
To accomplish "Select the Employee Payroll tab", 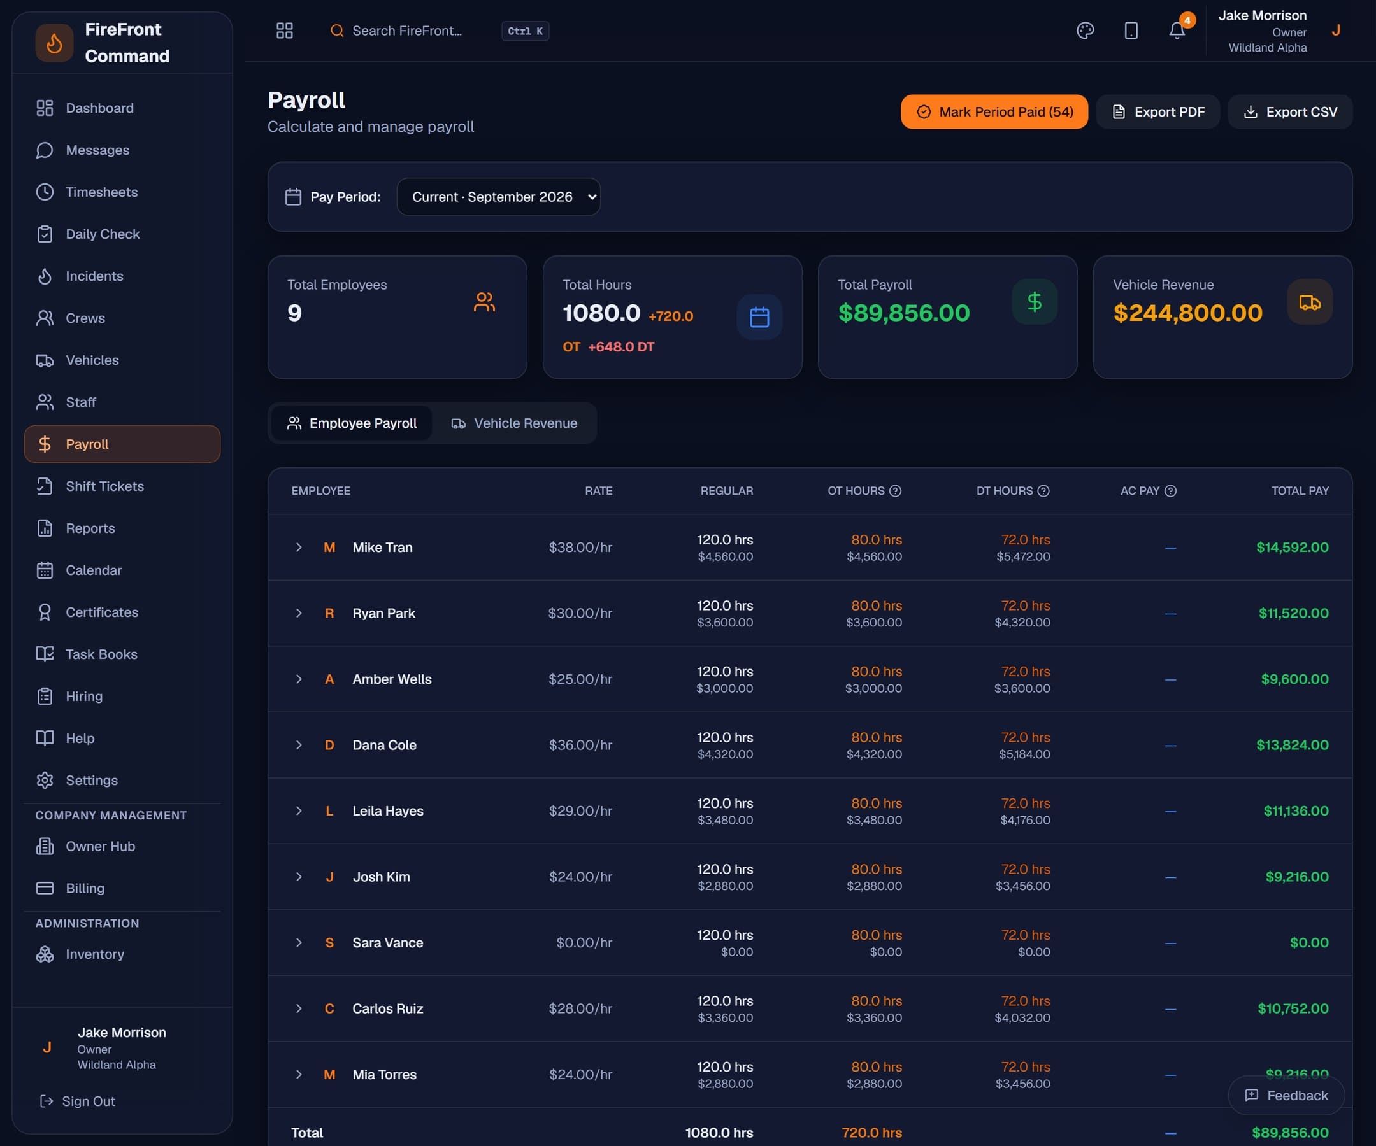I will click(x=352, y=423).
